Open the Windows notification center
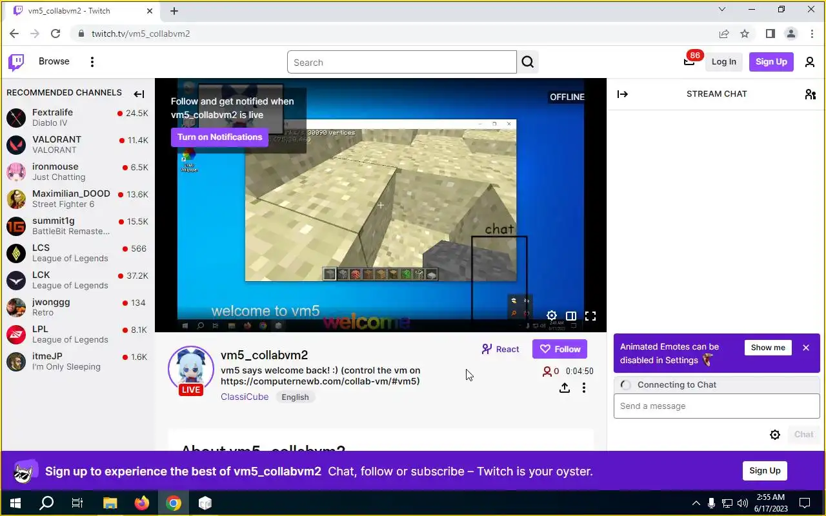The height and width of the screenshot is (516, 826). (805, 503)
